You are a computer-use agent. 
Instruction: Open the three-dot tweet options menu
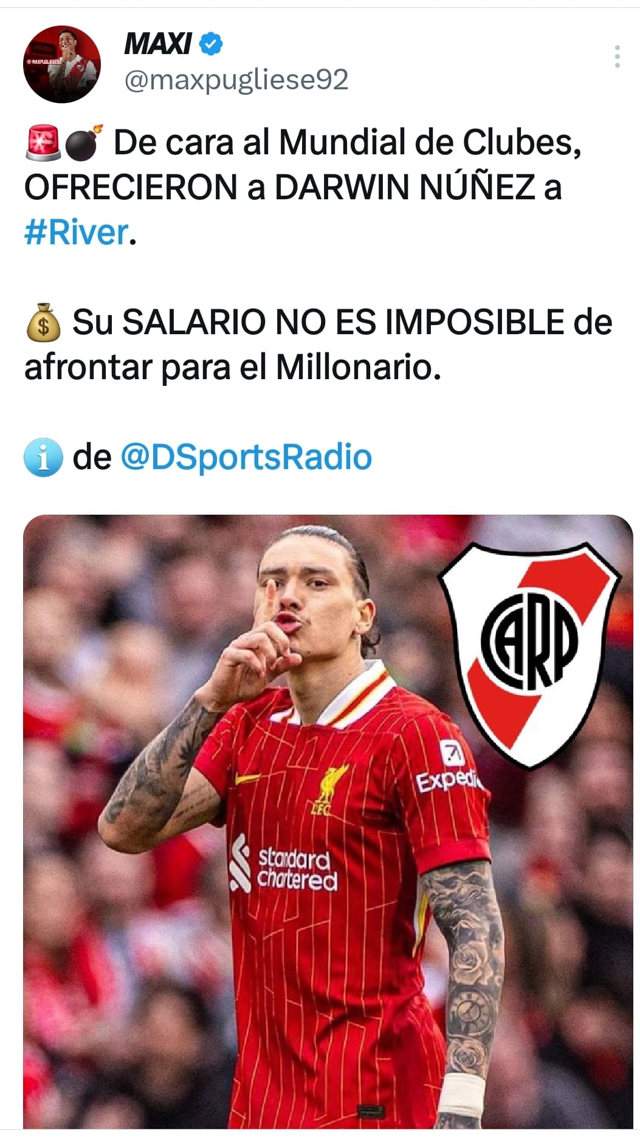[617, 57]
